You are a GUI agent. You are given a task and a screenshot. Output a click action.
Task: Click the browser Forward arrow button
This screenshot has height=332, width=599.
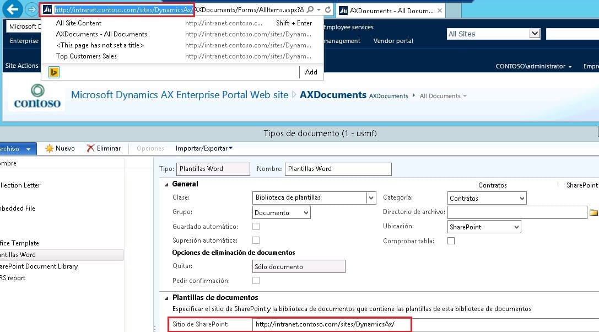(31, 10)
